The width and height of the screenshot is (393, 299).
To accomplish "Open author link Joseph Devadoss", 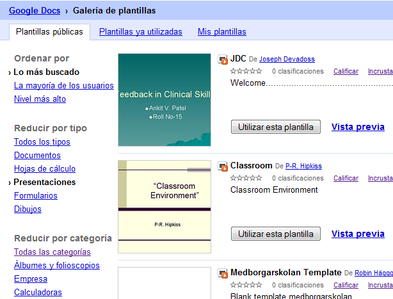I will [x=287, y=59].
